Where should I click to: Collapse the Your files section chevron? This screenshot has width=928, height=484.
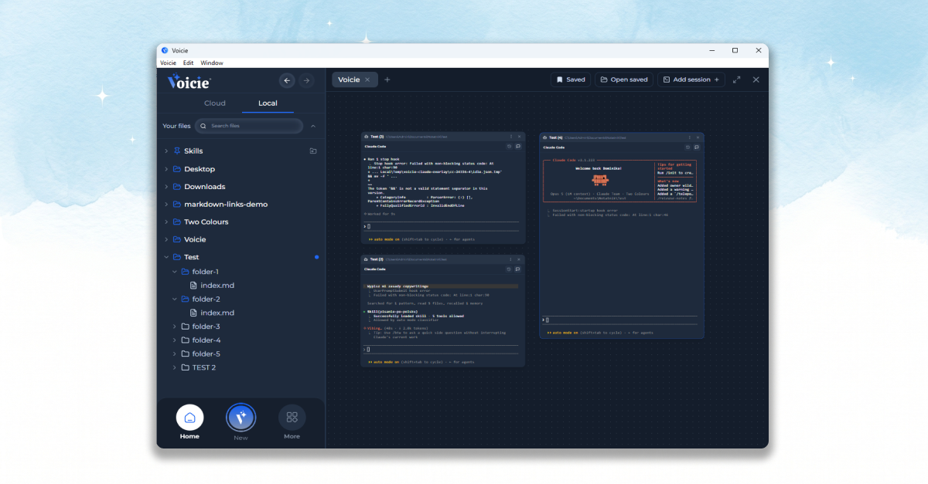313,126
